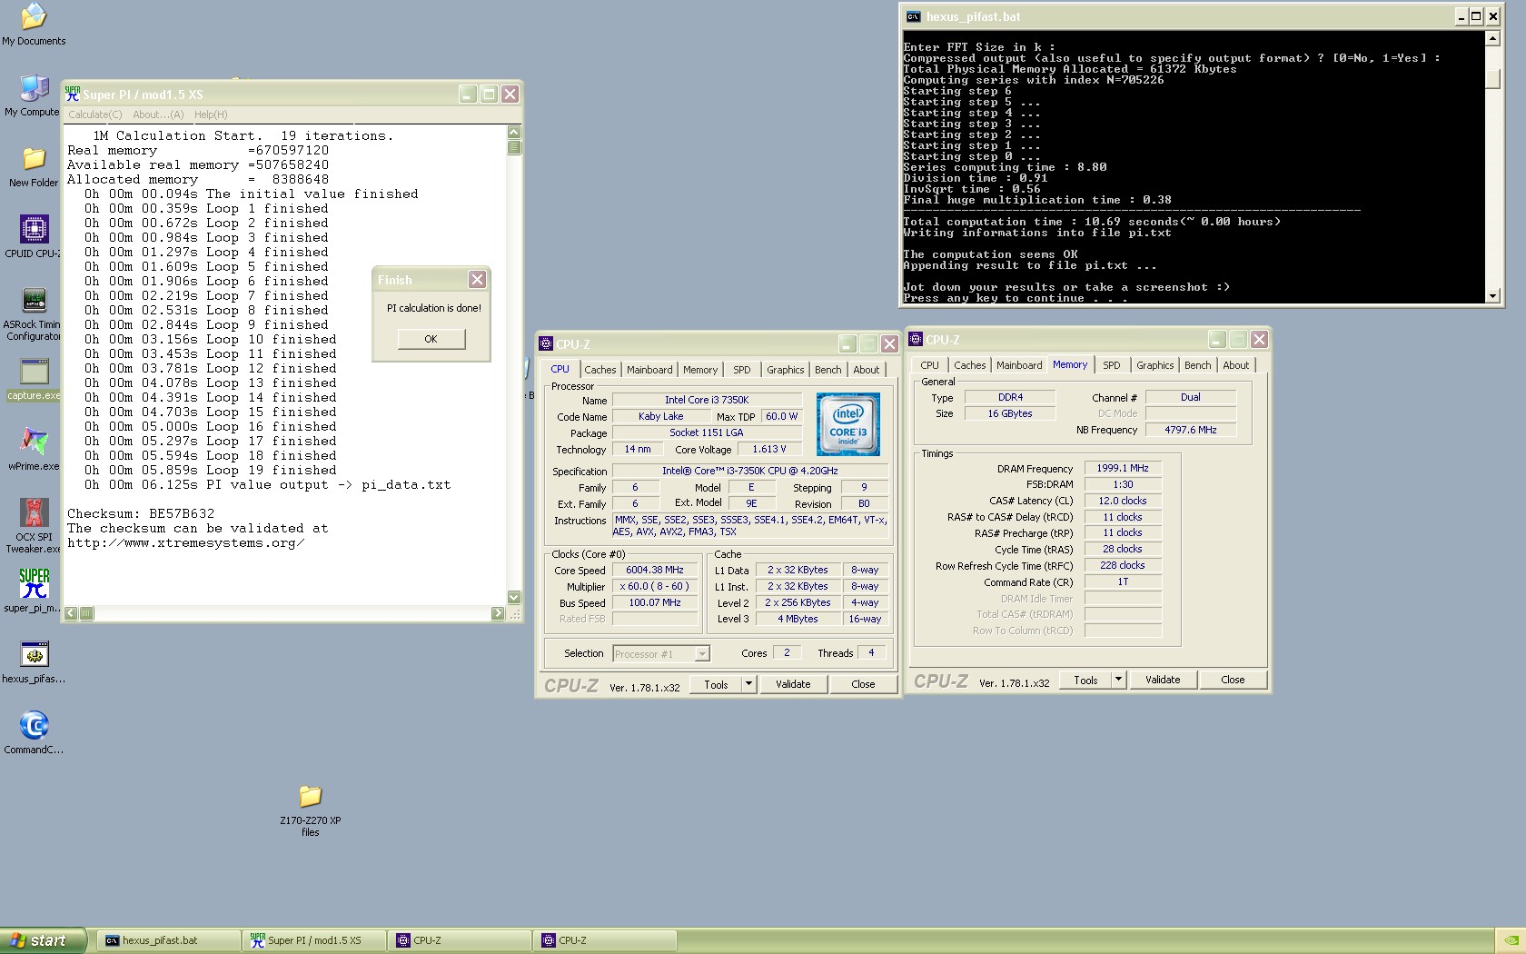Open Help(H) menu in Super PI
The width and height of the screenshot is (1526, 954).
211,114
